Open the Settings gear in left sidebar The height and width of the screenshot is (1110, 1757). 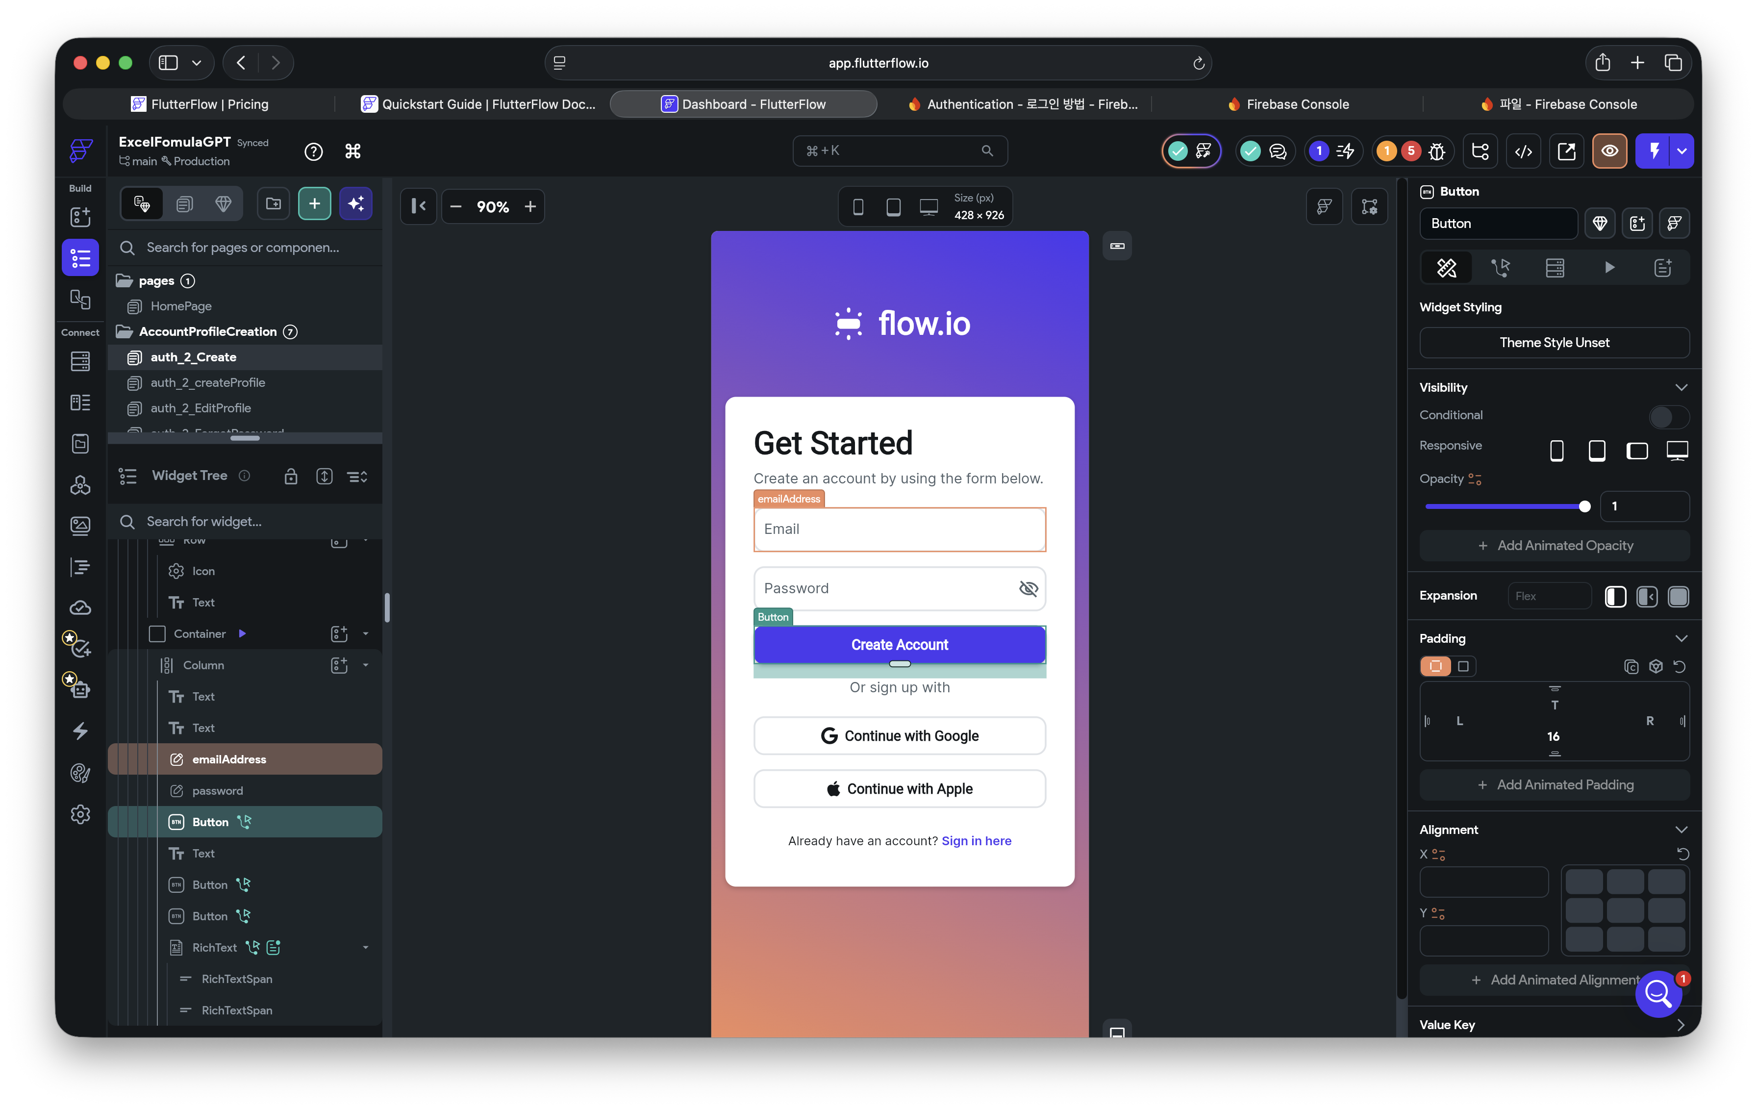point(80,814)
